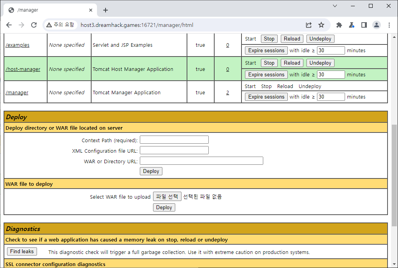Click the WAR file chooser button
The height and width of the screenshot is (268, 398).
(x=167, y=197)
